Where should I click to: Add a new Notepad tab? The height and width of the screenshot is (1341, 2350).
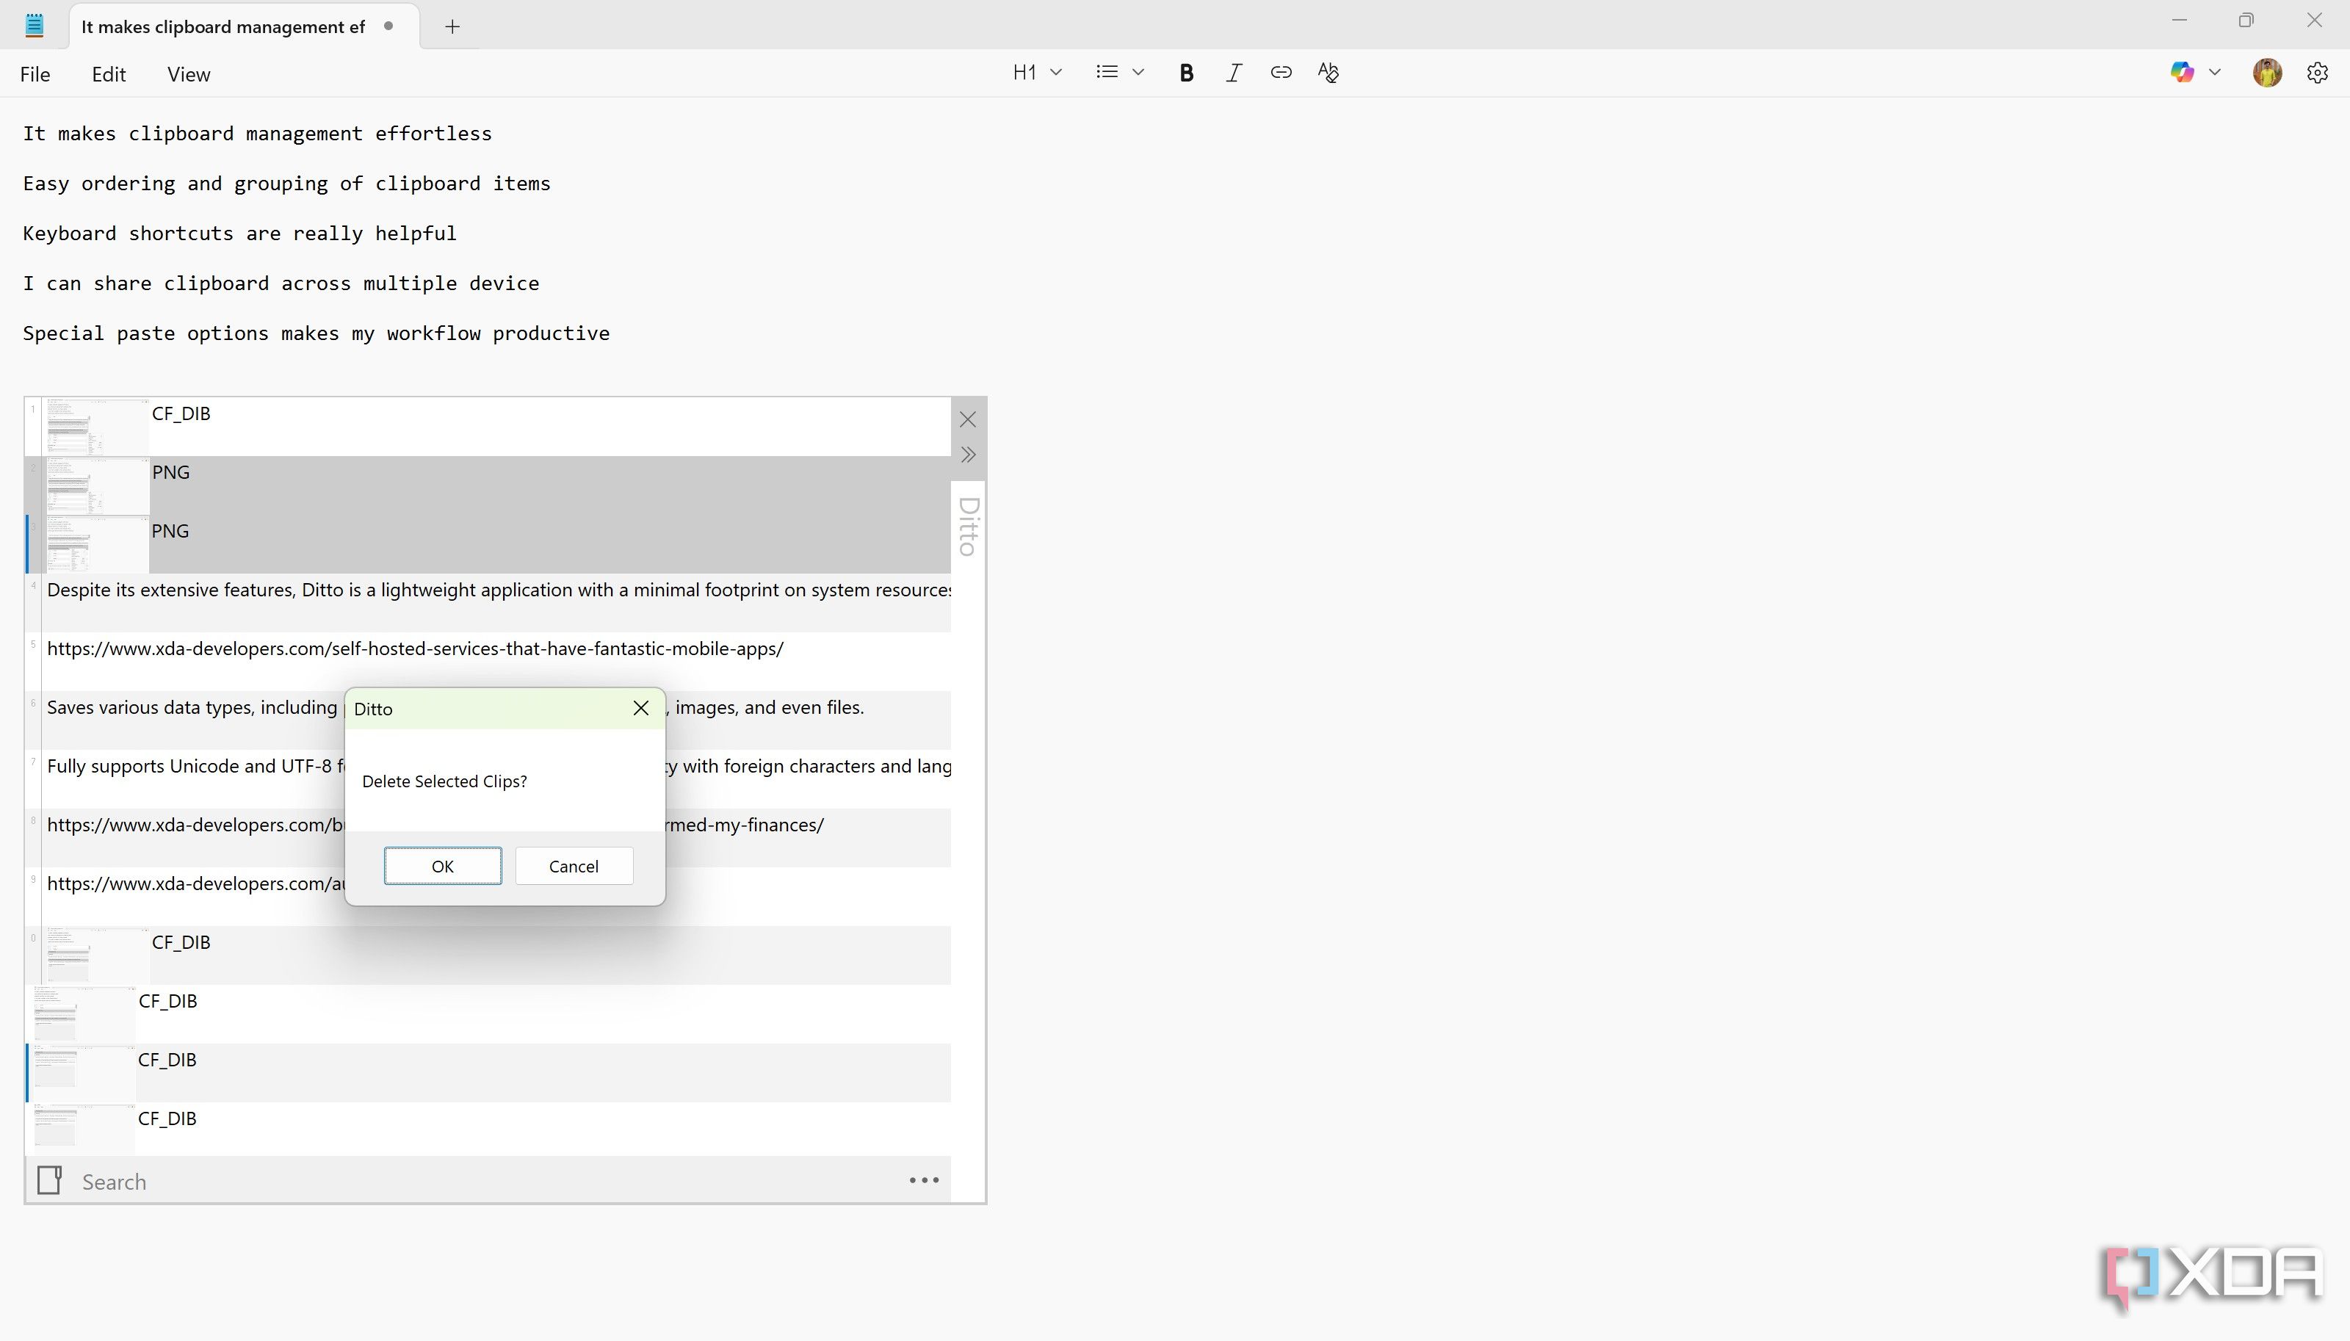452,26
